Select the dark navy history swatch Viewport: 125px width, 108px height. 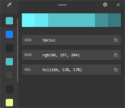[9, 48]
